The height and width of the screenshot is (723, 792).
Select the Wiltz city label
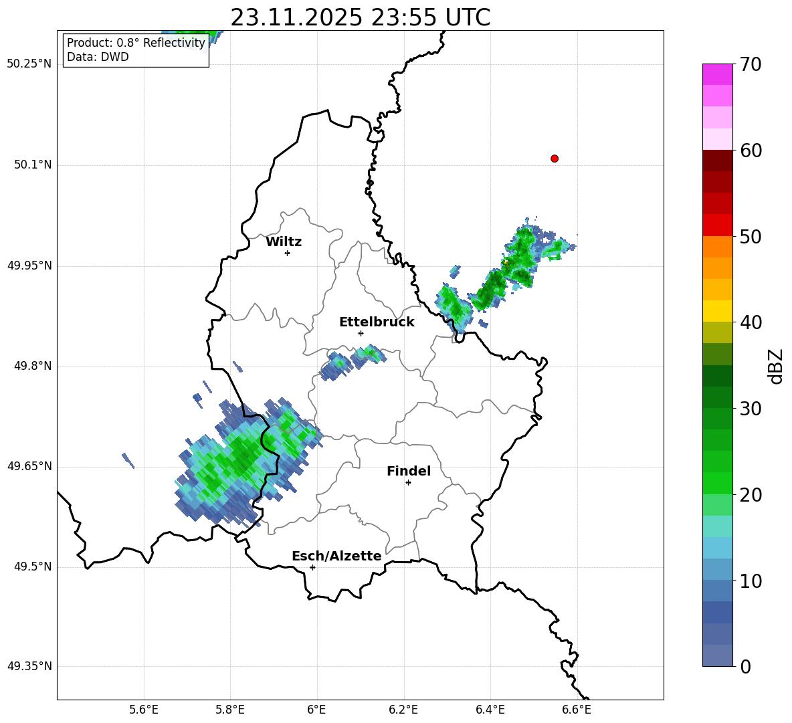click(x=284, y=242)
